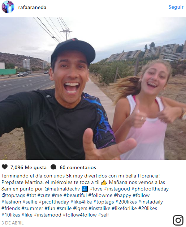Open the #follow4follow hashtag
Screen dimensions: 186x227
tap(80, 215)
